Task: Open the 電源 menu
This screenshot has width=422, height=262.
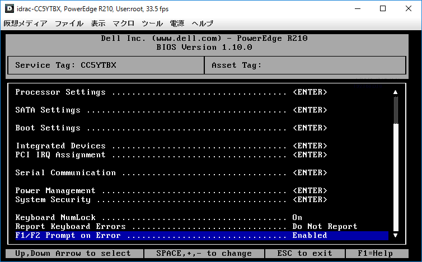Action: click(177, 24)
